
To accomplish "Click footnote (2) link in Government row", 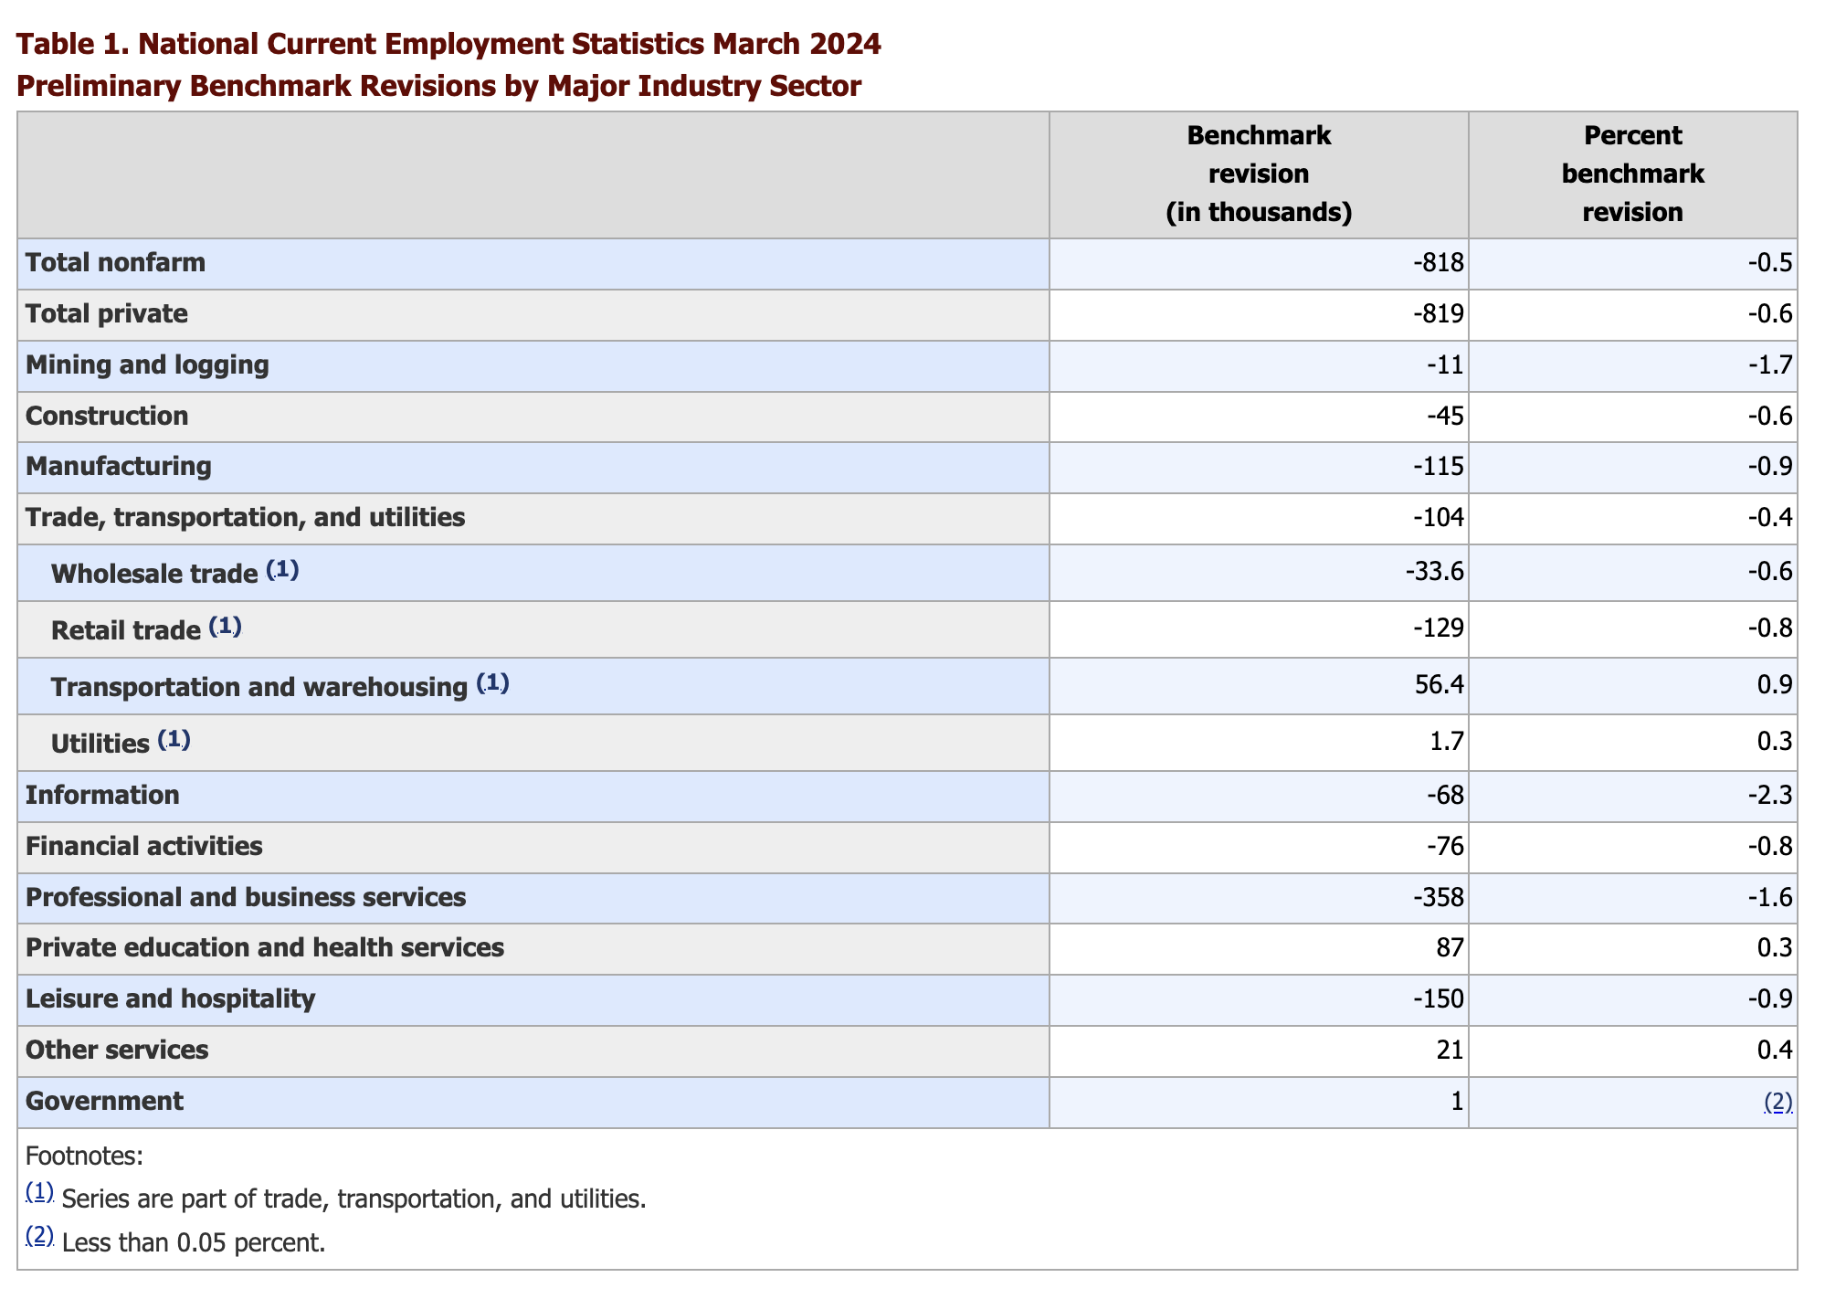I will [1778, 1102].
